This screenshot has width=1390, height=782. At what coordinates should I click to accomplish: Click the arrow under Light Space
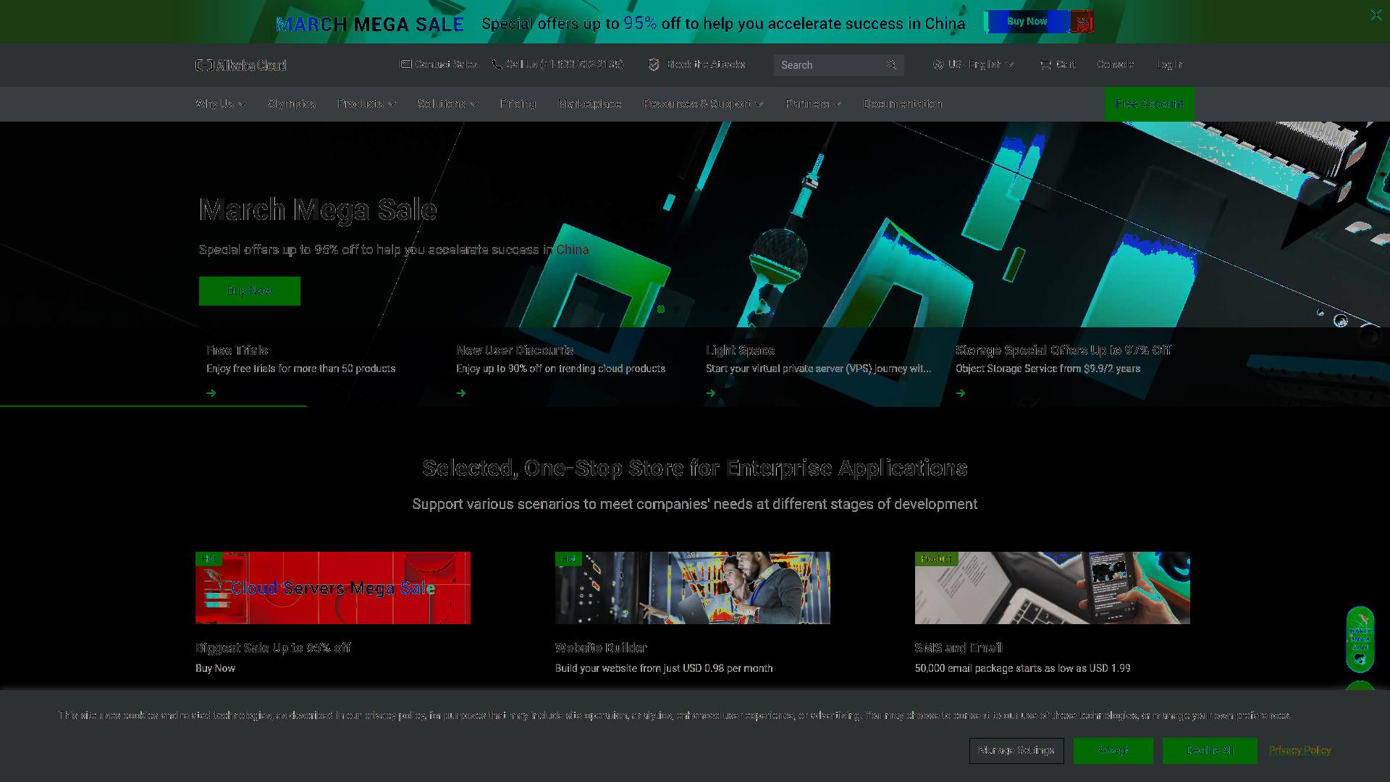tap(711, 393)
